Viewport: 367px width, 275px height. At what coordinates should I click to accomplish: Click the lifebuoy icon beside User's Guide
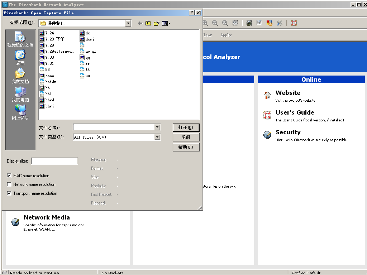coord(267,115)
